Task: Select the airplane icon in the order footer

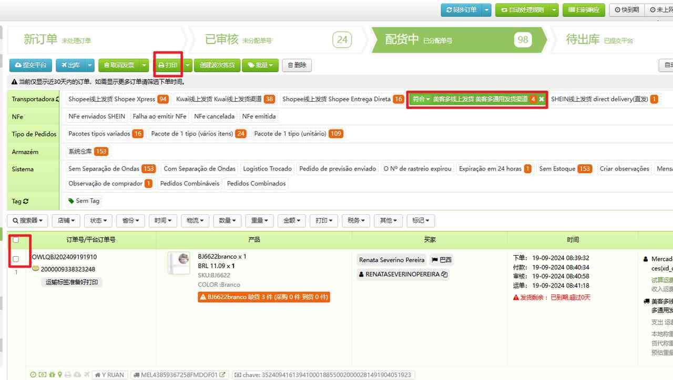Action: (86, 374)
